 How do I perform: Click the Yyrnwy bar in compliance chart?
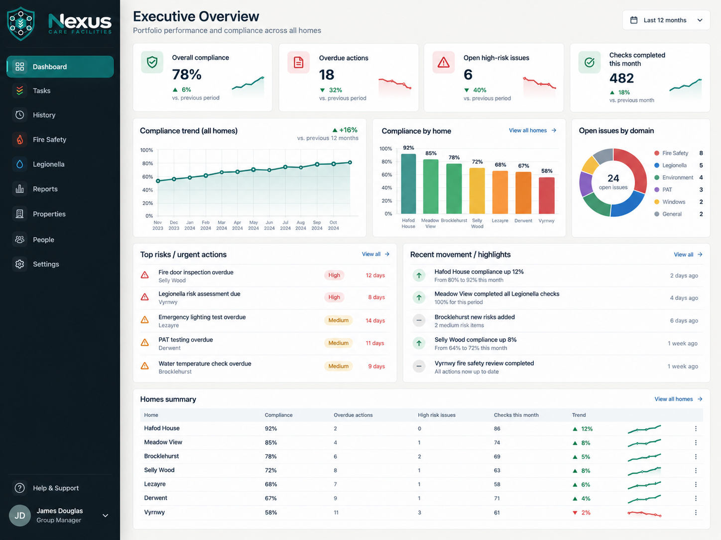pyautogui.click(x=547, y=196)
